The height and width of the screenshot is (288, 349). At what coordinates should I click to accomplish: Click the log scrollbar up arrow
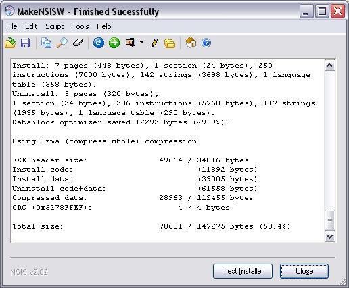[x=330, y=66]
